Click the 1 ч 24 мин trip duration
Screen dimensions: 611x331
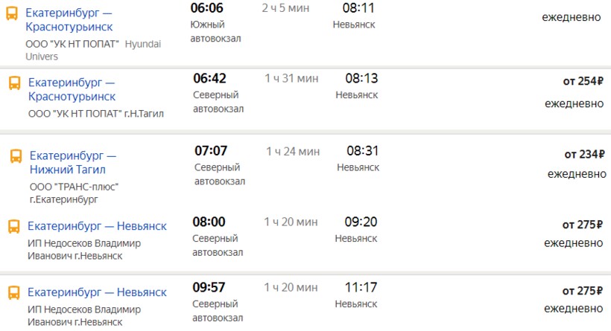[x=293, y=152]
